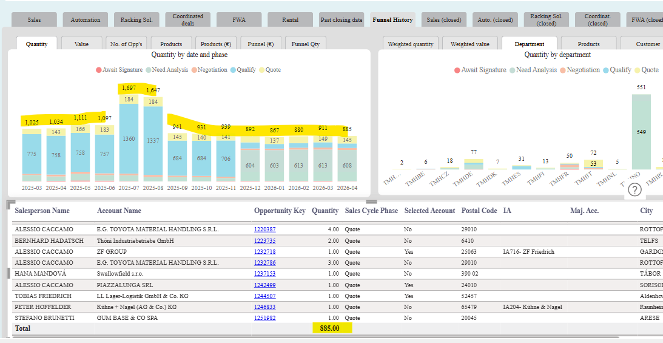Screen dimensions: 663x343
Task: Select the Quantity chart tab
Action: click(x=37, y=44)
